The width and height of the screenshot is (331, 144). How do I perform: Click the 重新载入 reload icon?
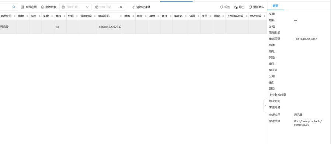click(x=250, y=7)
